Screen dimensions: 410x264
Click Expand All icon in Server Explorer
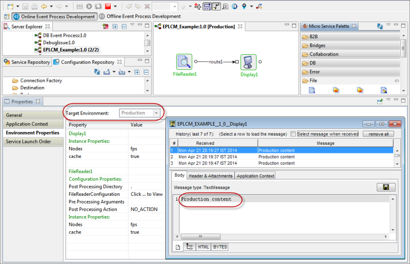pyautogui.click(x=115, y=26)
